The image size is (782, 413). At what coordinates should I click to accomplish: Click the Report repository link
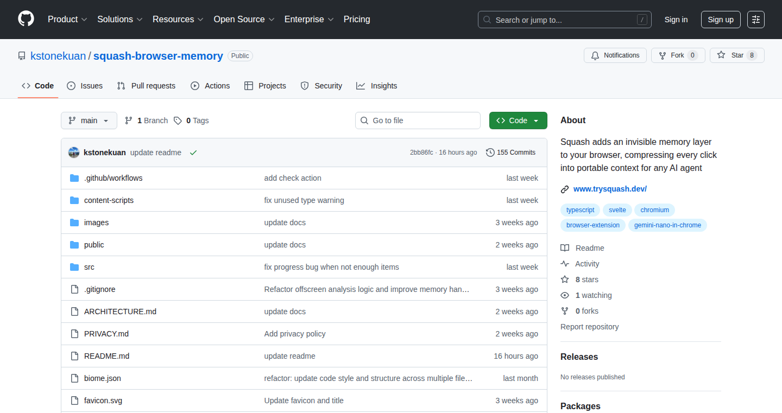click(x=589, y=327)
